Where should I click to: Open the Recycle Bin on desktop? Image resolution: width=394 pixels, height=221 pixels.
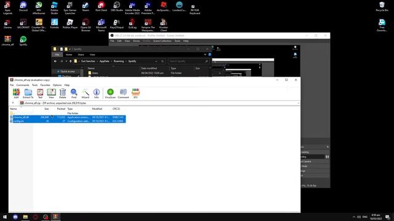coord(382,7)
